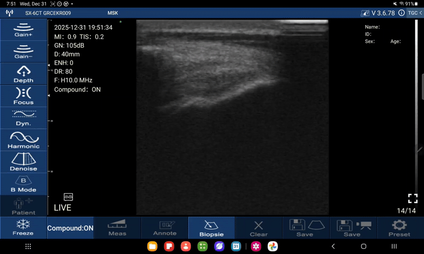Change the Focus position

(x=23, y=96)
